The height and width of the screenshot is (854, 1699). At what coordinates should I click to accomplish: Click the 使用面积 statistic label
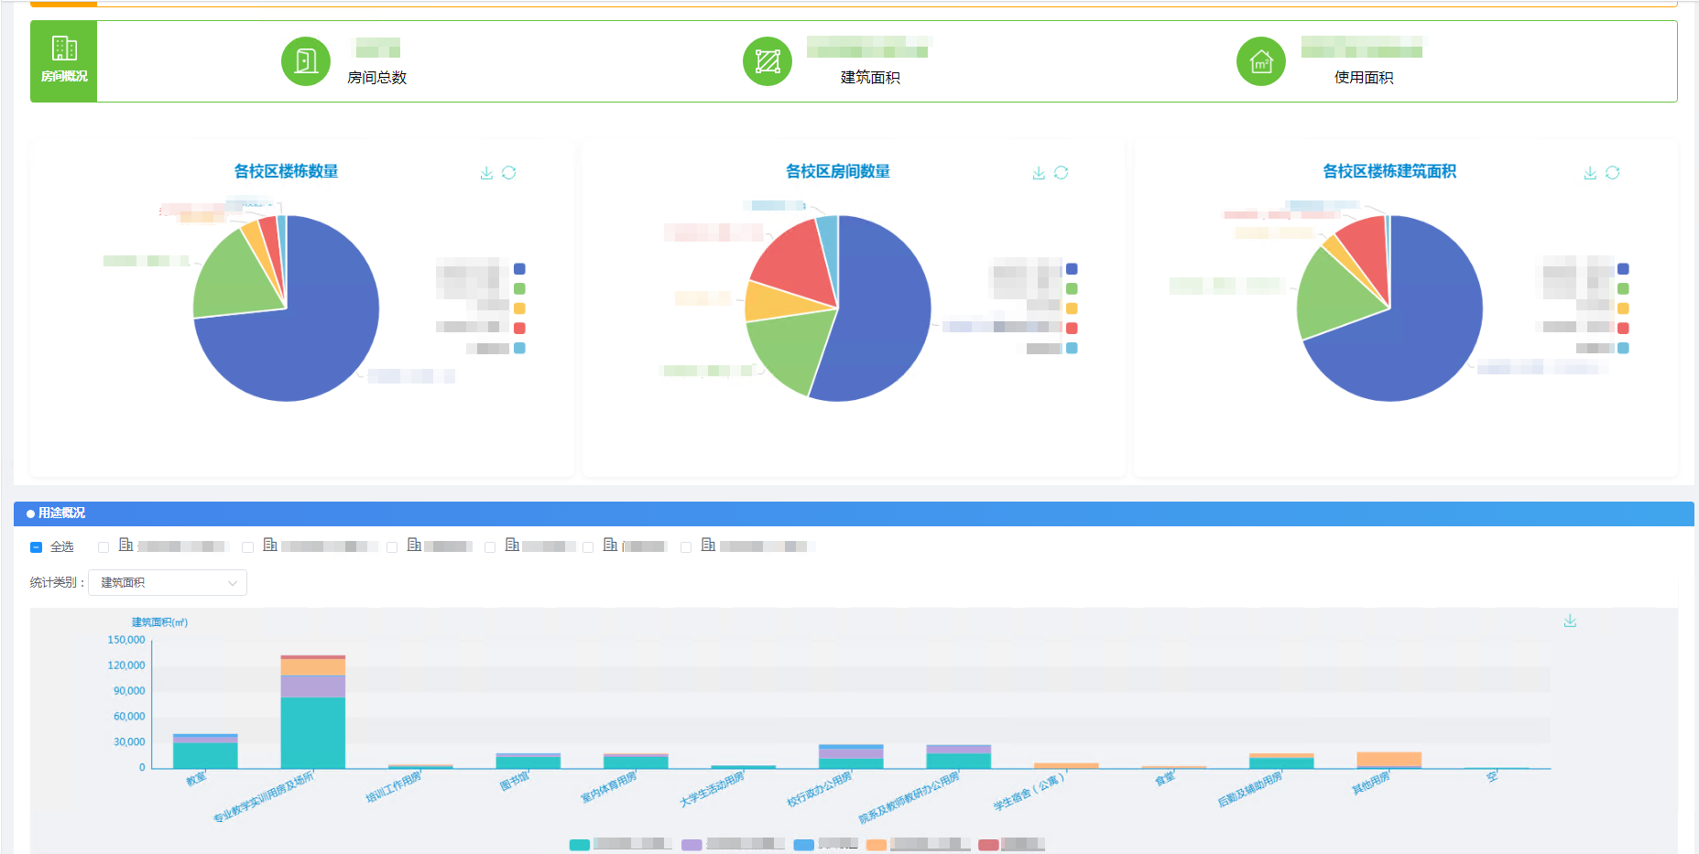coord(1363,78)
